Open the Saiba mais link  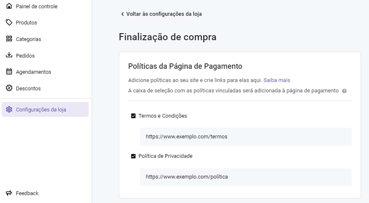(x=277, y=80)
